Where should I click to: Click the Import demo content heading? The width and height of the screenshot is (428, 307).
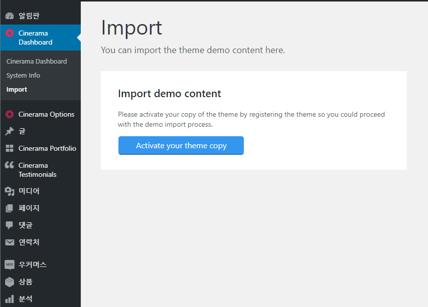169,94
